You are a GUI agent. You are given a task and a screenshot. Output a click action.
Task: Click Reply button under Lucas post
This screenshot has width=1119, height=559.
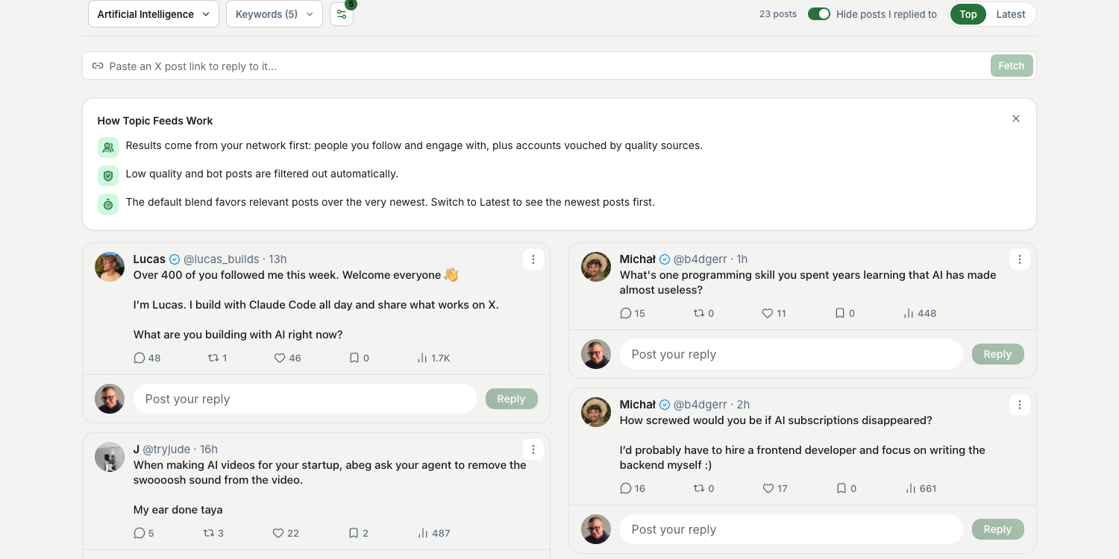511,399
